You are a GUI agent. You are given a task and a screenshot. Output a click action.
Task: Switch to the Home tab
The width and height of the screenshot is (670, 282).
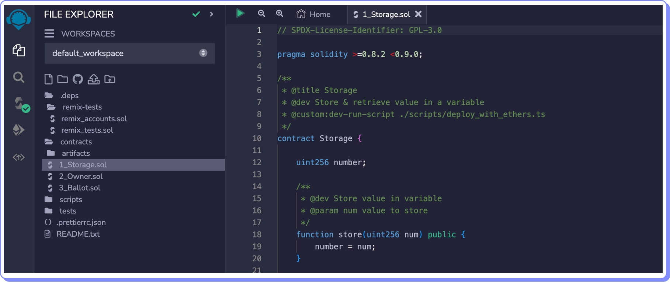tap(314, 14)
